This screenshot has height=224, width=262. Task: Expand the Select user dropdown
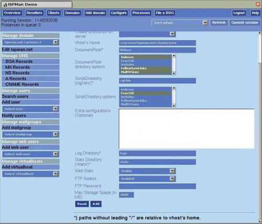tap(56, 109)
